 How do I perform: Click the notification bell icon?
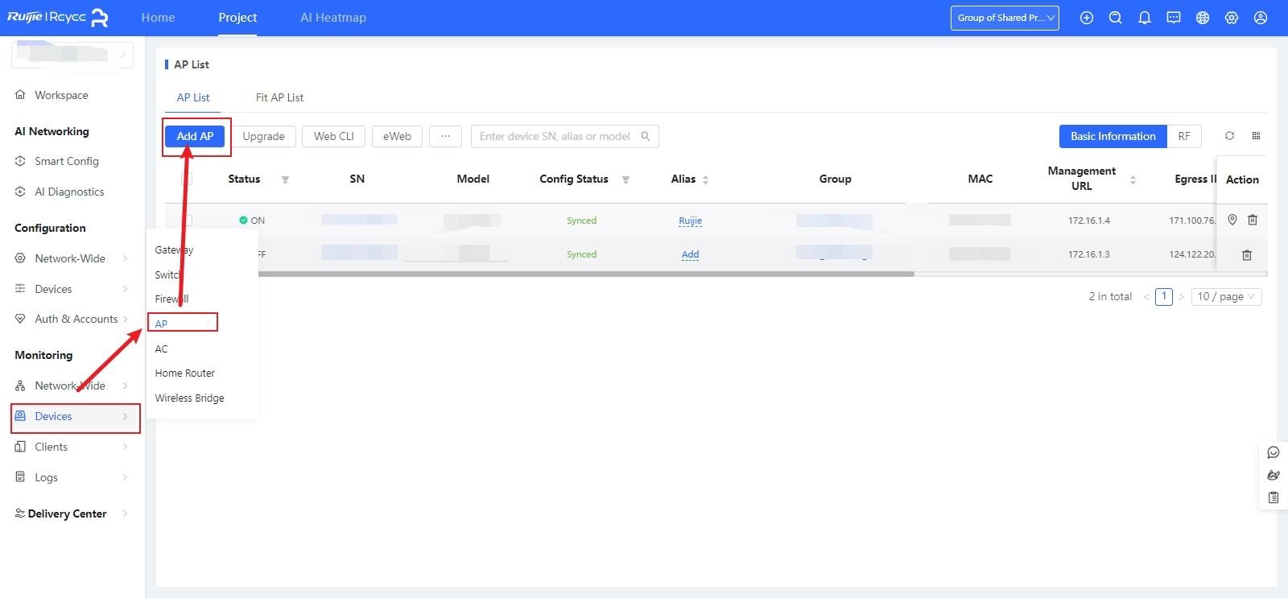click(1144, 18)
